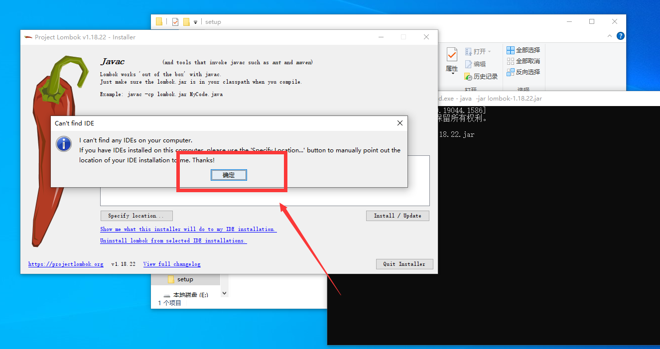This screenshot has height=349, width=660.
Task: Open the Customize Quick Access Toolbar dropdown
Action: (x=195, y=22)
